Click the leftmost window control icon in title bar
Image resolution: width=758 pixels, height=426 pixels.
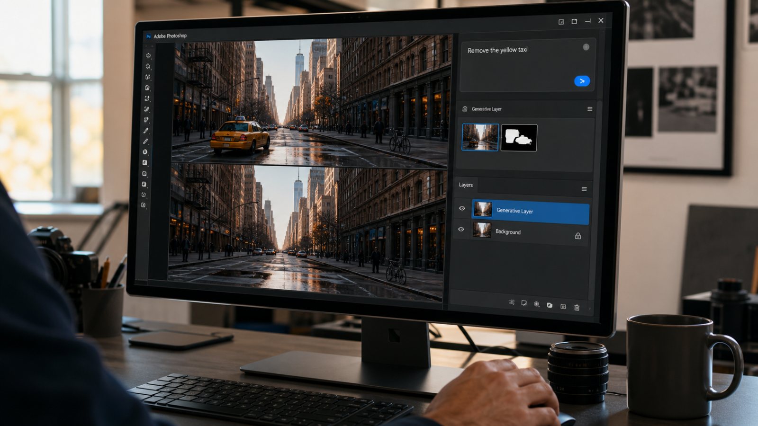coord(561,22)
